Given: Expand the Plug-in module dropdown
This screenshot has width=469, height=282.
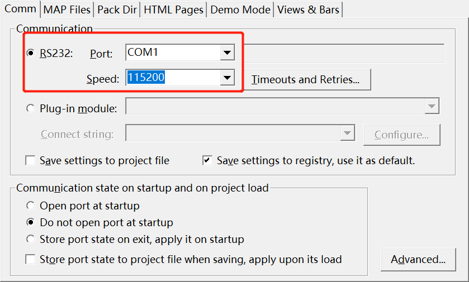Looking at the screenshot, I should 431,107.
